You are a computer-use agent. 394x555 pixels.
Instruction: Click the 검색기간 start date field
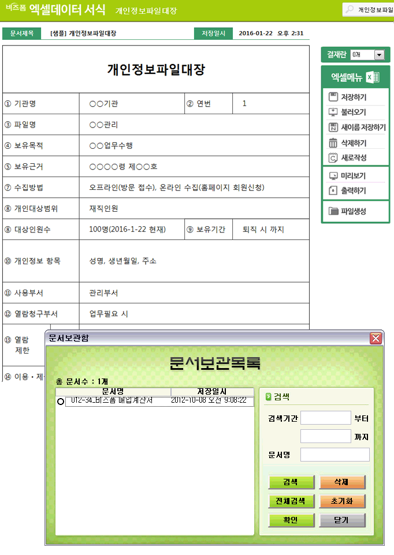click(x=326, y=418)
